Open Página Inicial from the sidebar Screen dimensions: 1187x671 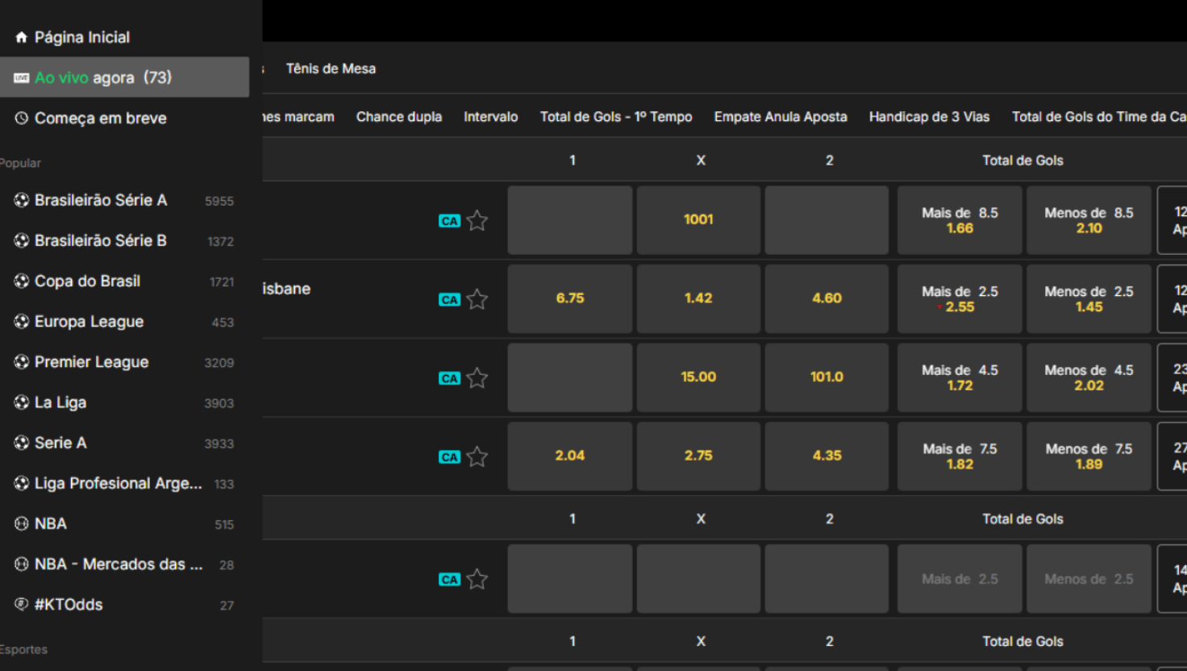pyautogui.click(x=124, y=37)
